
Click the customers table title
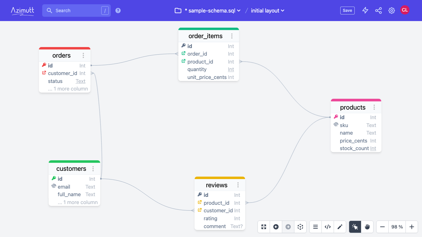coord(71,169)
